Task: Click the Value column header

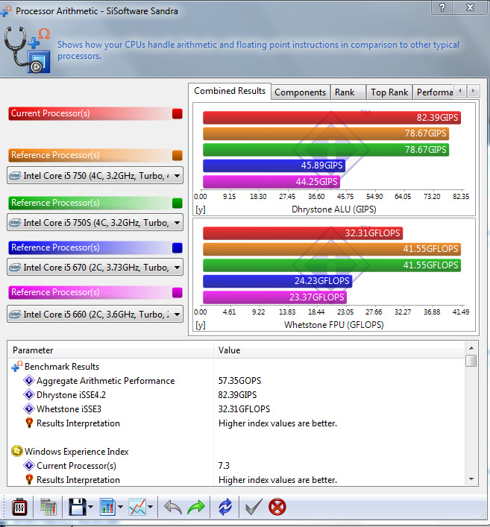Action: pos(339,350)
